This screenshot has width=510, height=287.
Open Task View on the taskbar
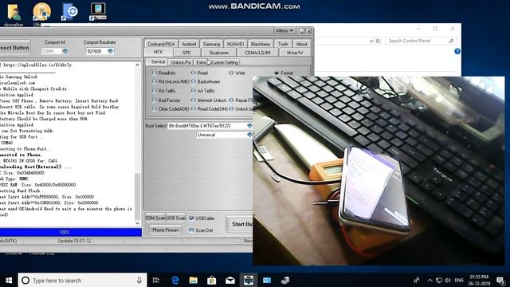156,280
